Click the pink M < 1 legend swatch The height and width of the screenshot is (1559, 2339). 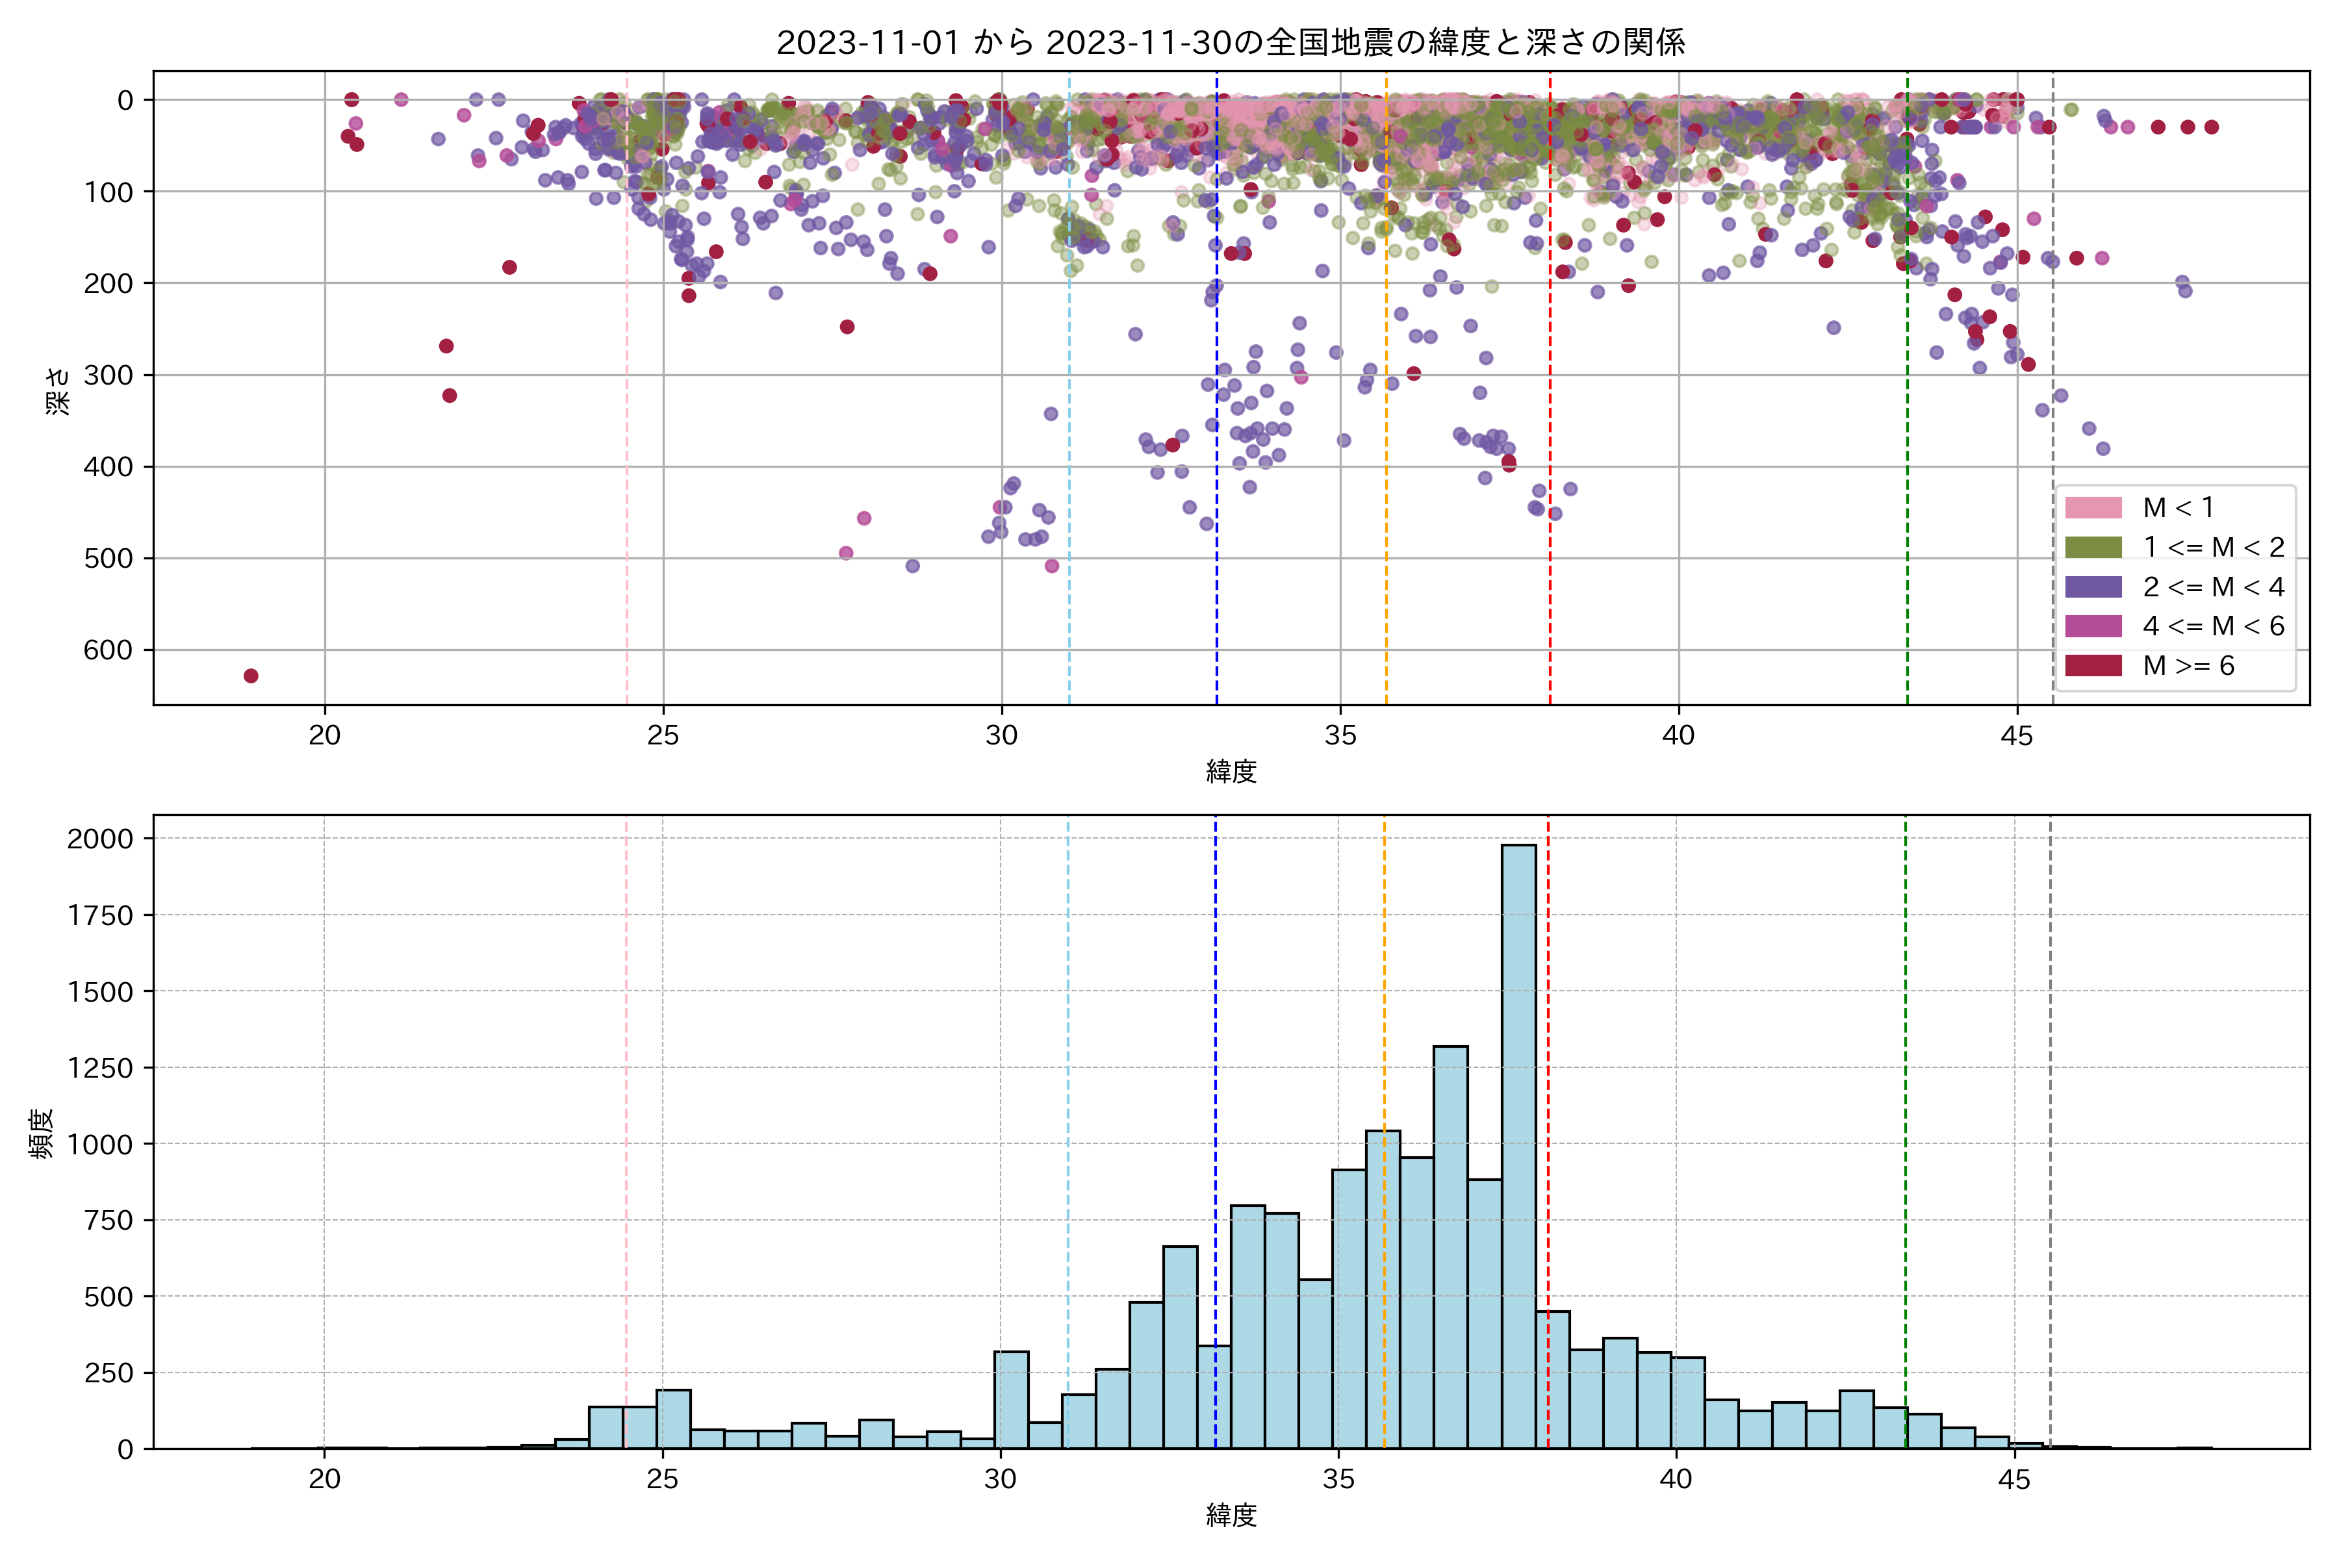[x=2093, y=508]
